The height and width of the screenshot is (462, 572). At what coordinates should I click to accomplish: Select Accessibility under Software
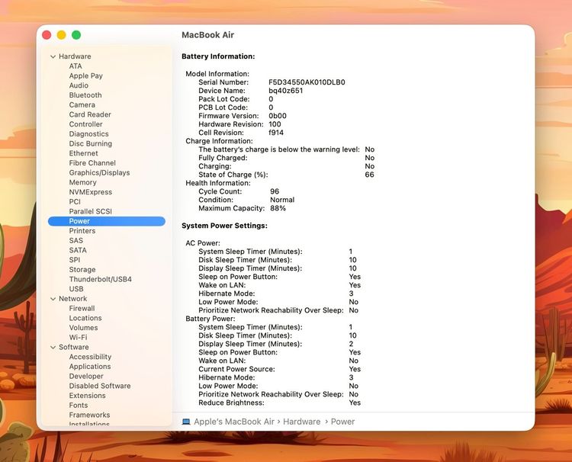point(90,357)
